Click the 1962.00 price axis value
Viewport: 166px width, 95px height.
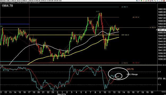pos(162,9)
